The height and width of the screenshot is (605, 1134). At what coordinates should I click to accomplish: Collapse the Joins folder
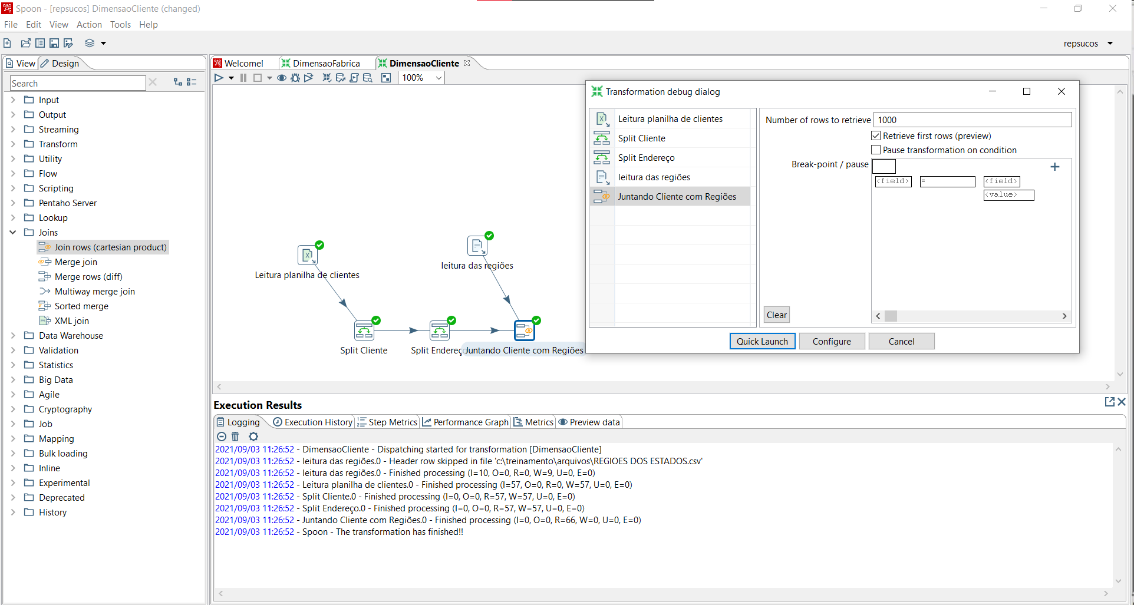[13, 233]
